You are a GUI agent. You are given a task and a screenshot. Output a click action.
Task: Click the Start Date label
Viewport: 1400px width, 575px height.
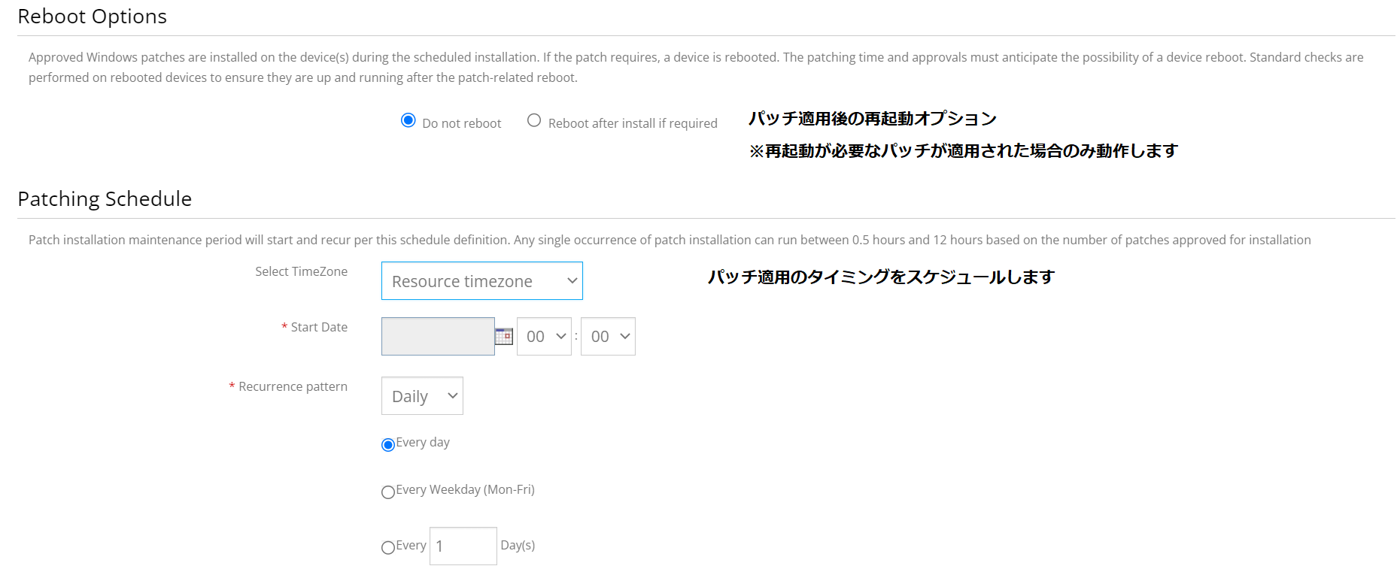319,327
